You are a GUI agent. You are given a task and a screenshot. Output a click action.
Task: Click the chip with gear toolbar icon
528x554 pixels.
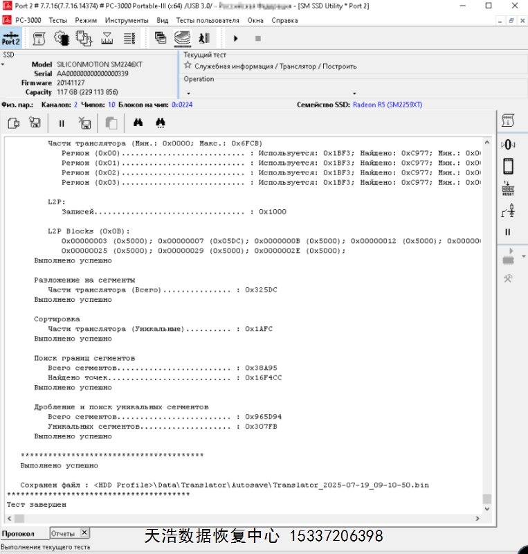tap(62, 38)
